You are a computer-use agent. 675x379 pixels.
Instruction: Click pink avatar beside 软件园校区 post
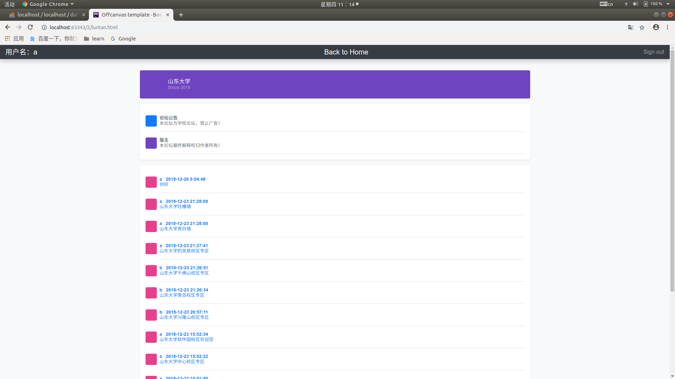[151, 337]
